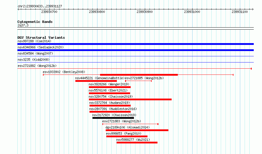Select the blue bar for nsv997288
262x154 pixels.
click(135, 44)
